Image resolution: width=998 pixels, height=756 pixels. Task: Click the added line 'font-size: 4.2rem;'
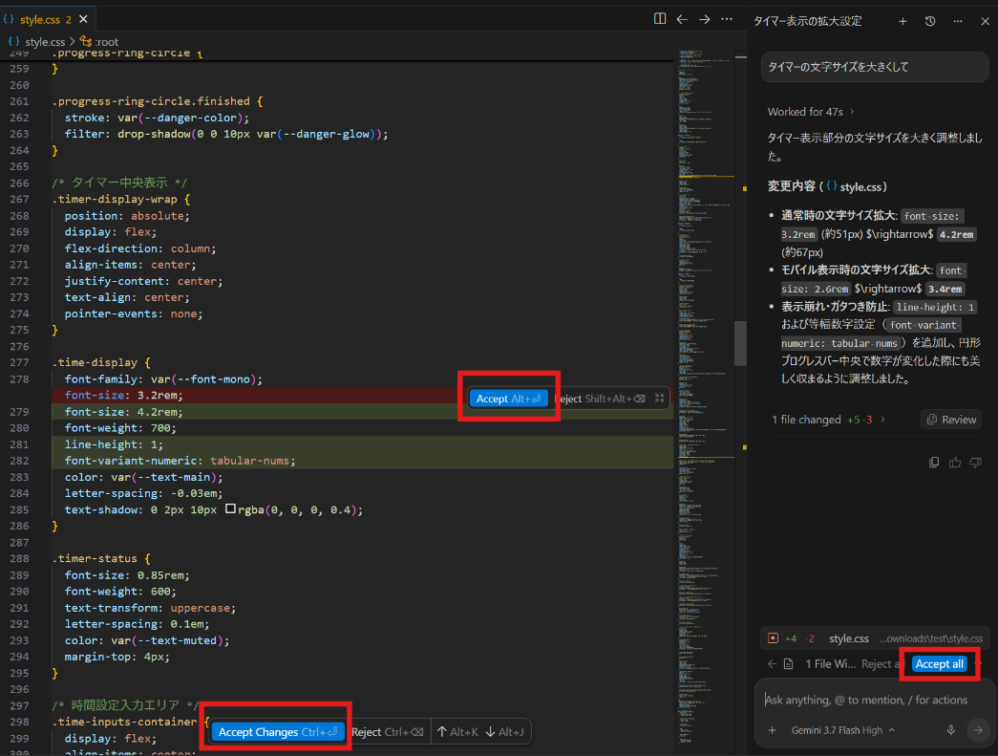[123, 411]
